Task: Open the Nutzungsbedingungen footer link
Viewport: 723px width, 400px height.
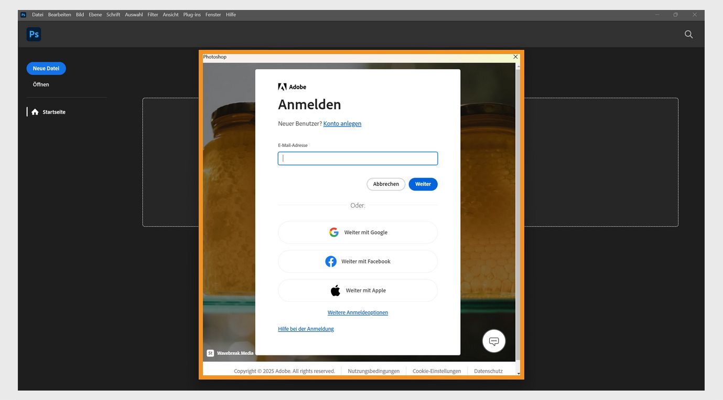Action: pos(373,371)
